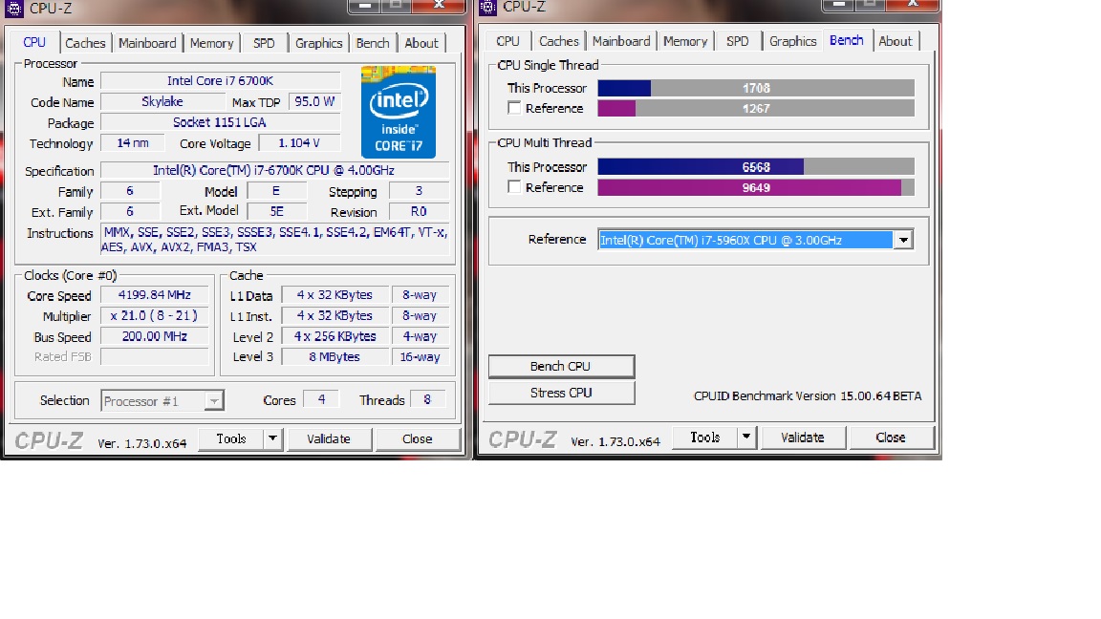Switch to CPU tab in right CPU-Z window

(507, 41)
